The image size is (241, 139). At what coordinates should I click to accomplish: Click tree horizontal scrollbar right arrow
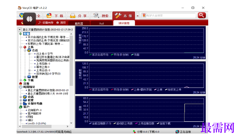pos(67,126)
